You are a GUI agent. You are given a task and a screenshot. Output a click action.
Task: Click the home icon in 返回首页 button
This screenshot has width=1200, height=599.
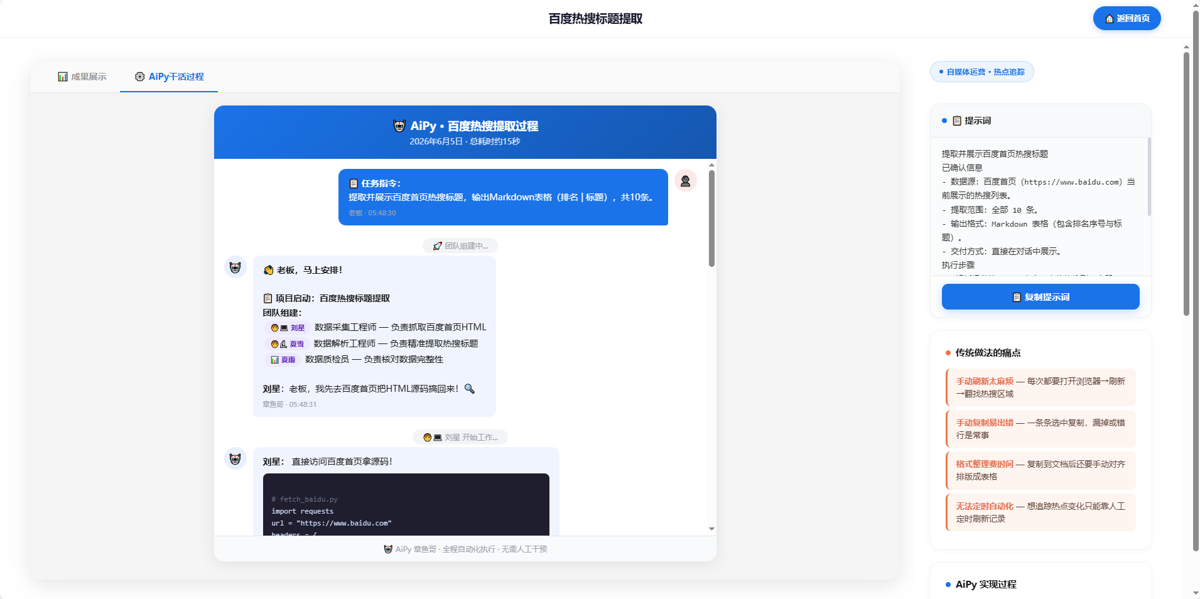click(1110, 19)
